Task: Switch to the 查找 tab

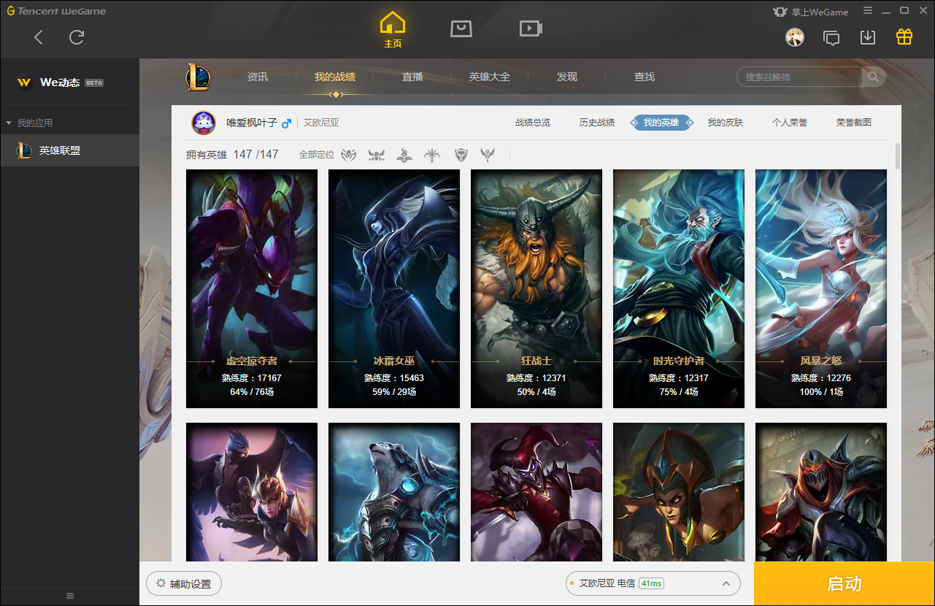Action: point(645,77)
